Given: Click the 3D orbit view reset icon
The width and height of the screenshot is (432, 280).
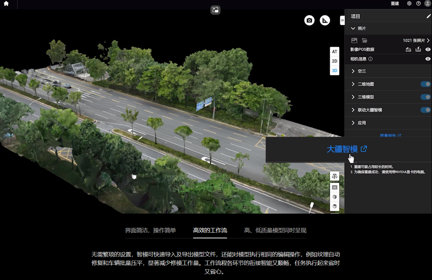Looking at the screenshot, I should pyautogui.click(x=335, y=176).
